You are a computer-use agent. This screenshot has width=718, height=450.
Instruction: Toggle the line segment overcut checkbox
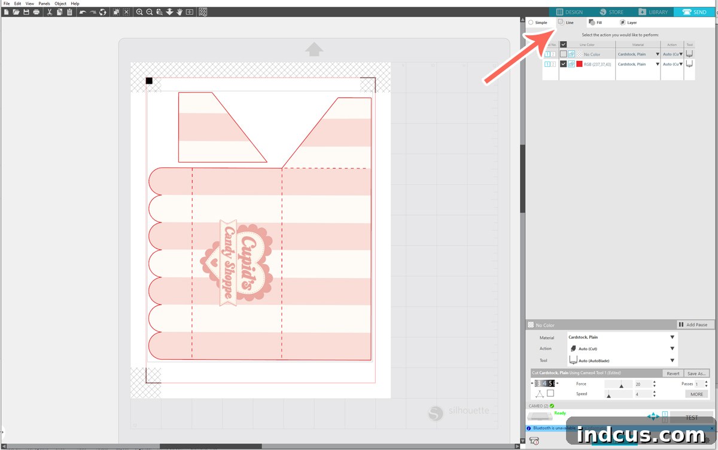tap(550, 393)
